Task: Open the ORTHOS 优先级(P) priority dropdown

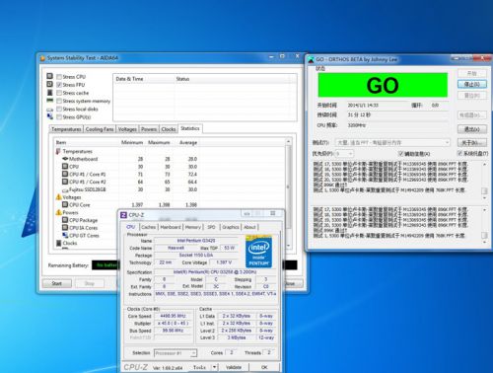Action: (x=344, y=154)
